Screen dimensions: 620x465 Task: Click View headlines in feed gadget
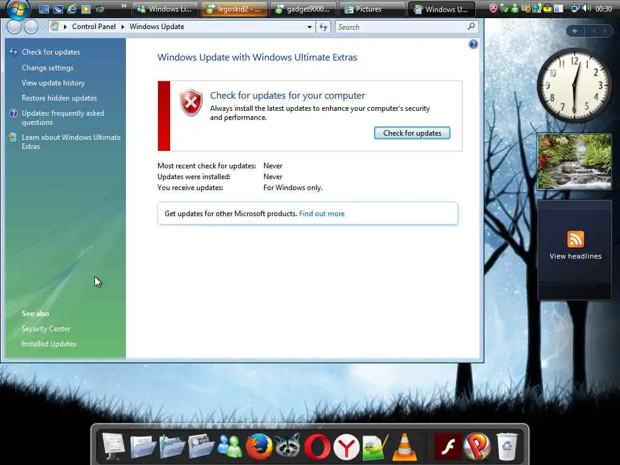point(575,256)
